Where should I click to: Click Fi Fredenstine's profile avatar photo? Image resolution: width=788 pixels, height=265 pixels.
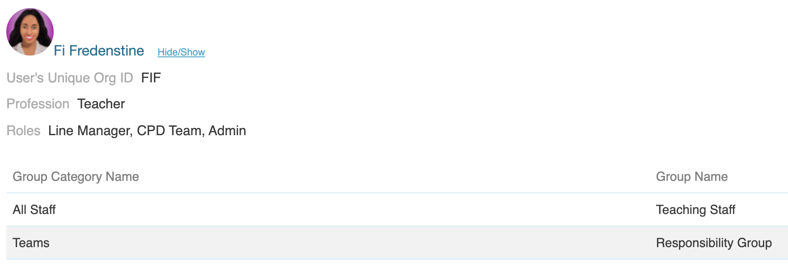(30, 32)
